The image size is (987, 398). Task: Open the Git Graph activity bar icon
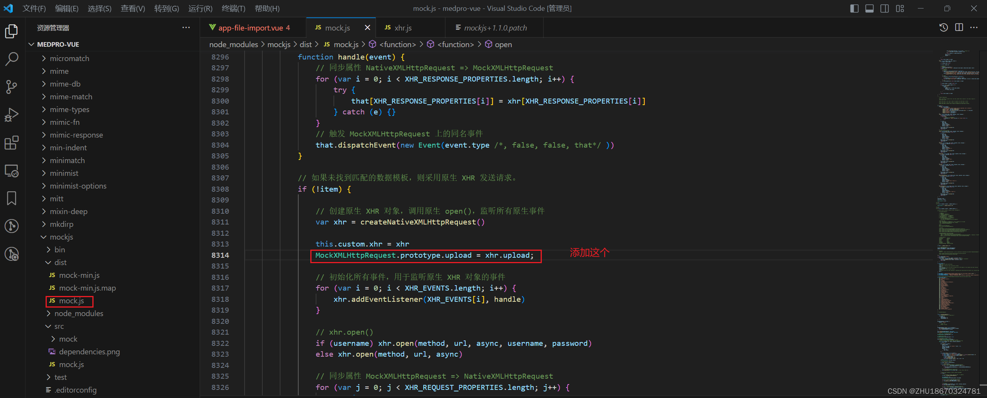click(12, 226)
